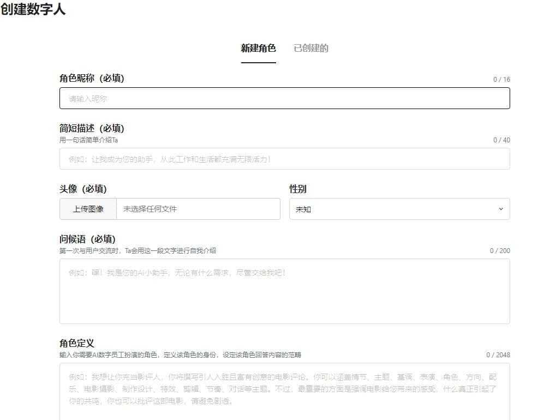Viewport: 556px width, 420px height.
Task: Click the 0 / 16 nickname counter
Action: [502, 79]
